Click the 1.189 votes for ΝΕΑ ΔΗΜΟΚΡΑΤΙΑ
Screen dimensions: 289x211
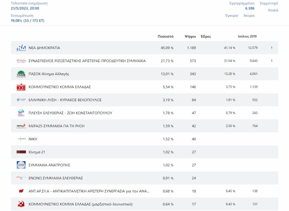point(192,48)
